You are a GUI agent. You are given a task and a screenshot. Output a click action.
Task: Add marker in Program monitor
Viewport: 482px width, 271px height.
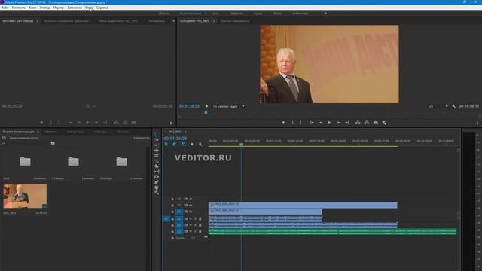pyautogui.click(x=283, y=123)
